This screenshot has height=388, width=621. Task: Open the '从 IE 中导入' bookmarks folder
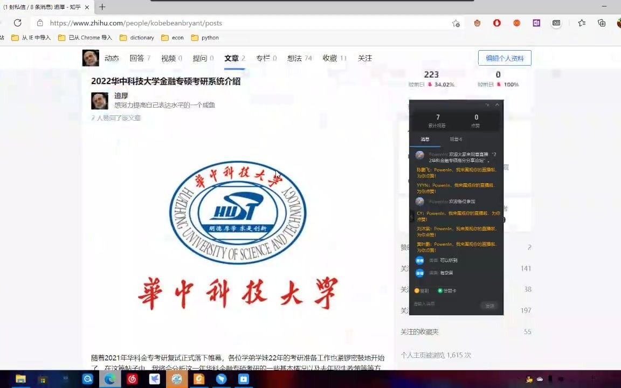[x=31, y=38]
